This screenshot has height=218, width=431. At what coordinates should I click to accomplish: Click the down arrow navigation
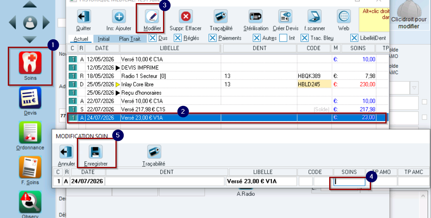click(29, 40)
